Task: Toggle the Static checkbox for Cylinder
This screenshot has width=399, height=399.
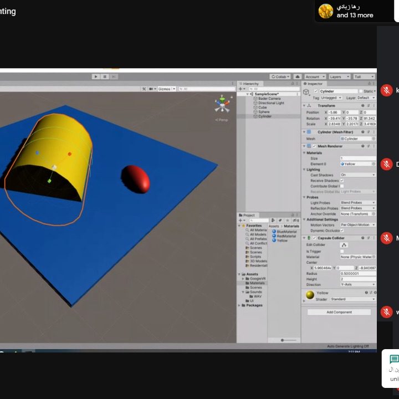Action: point(361,91)
